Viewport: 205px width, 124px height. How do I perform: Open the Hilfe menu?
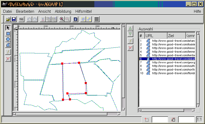click(197, 11)
